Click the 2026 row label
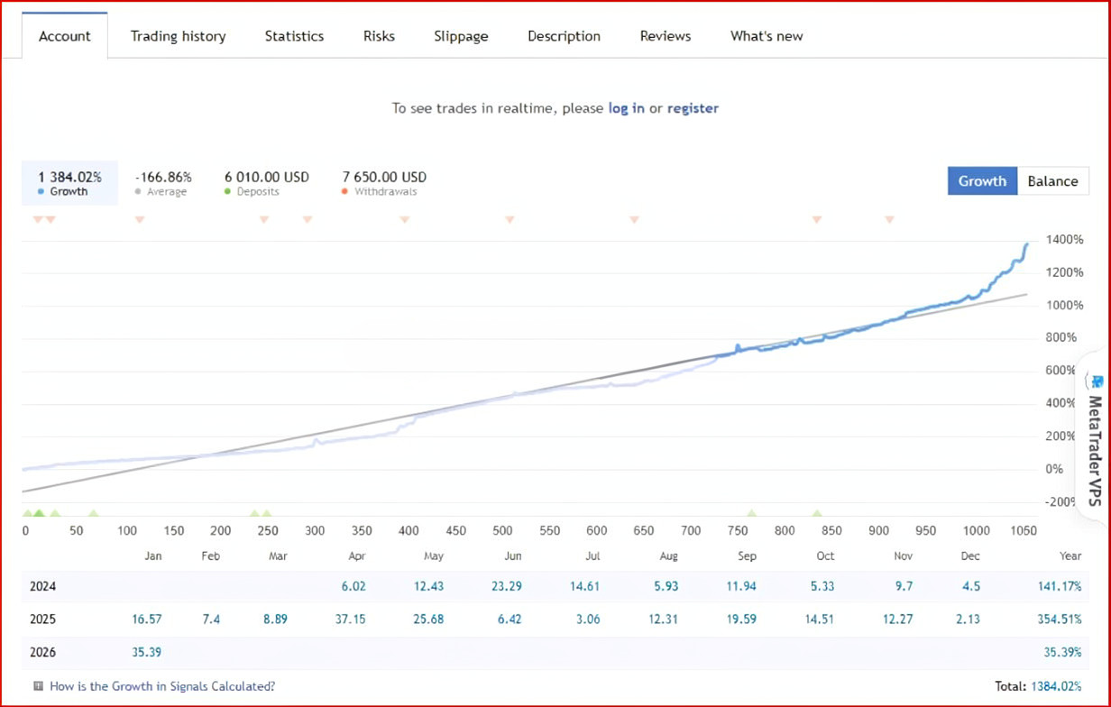The width and height of the screenshot is (1111, 707). tap(42, 651)
